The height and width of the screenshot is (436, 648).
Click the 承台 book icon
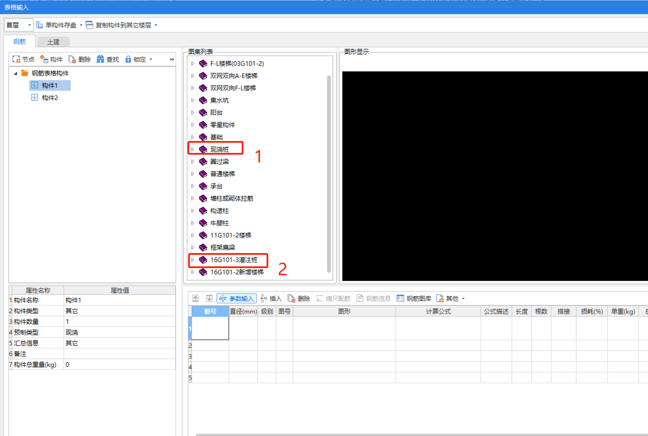[203, 186]
